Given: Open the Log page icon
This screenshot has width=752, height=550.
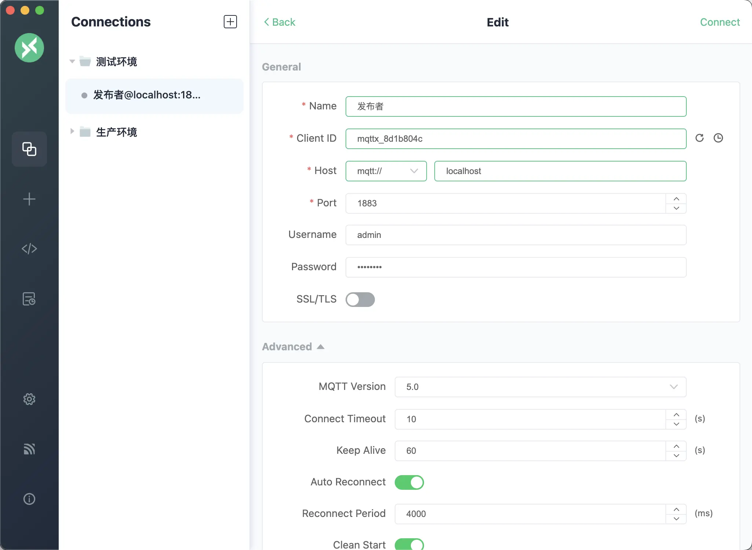Looking at the screenshot, I should [x=29, y=299].
